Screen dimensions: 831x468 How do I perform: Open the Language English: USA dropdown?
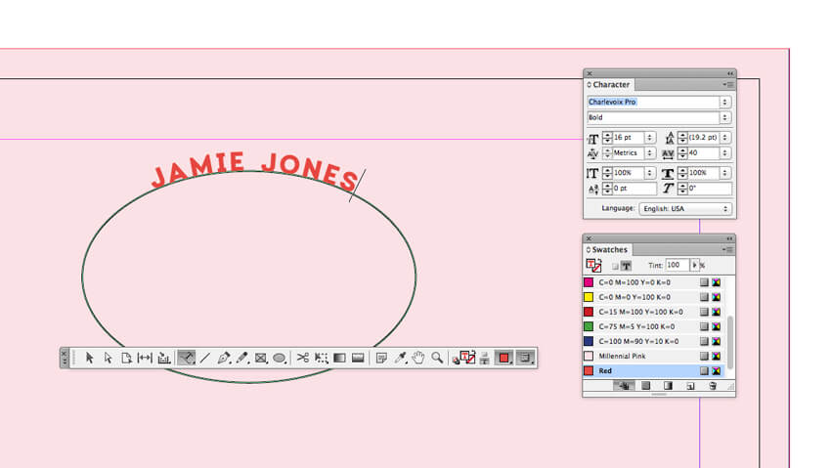(685, 208)
